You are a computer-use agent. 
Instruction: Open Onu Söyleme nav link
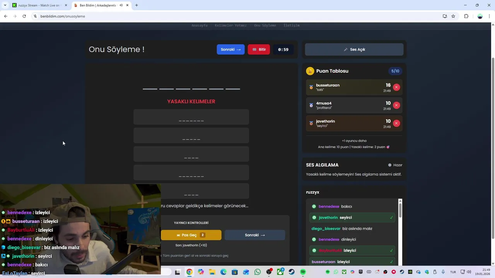[x=265, y=25]
